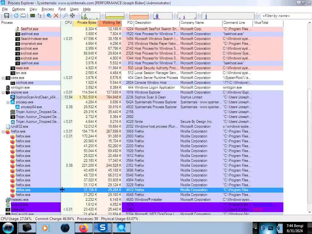This screenshot has height=234, width=312.
Task: Select the rundll32.exe row
Action: click(x=142, y=126)
